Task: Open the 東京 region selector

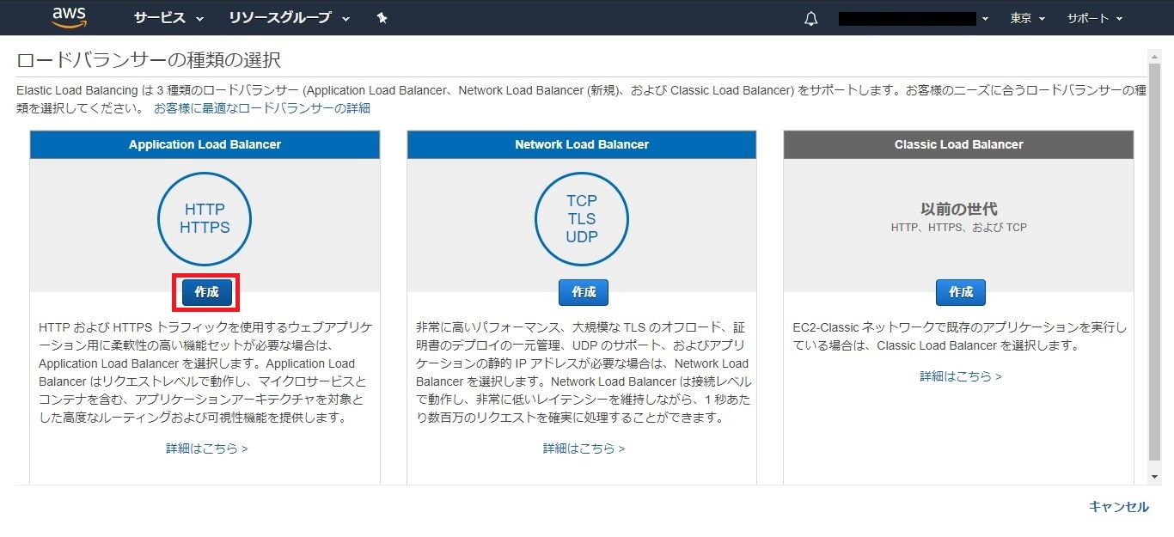Action: 1027,18
